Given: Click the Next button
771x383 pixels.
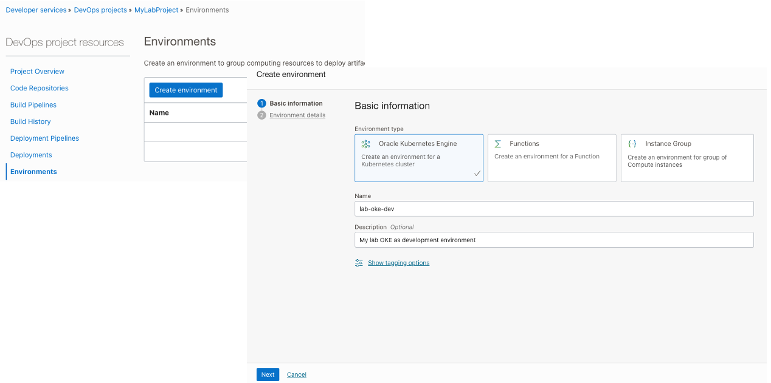Looking at the screenshot, I should [x=268, y=375].
